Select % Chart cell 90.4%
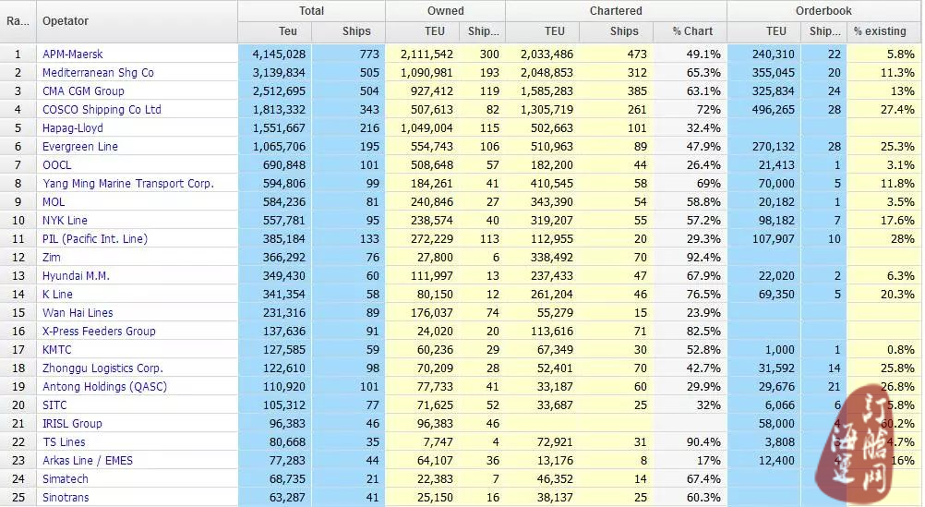The width and height of the screenshot is (925, 507). (x=691, y=442)
